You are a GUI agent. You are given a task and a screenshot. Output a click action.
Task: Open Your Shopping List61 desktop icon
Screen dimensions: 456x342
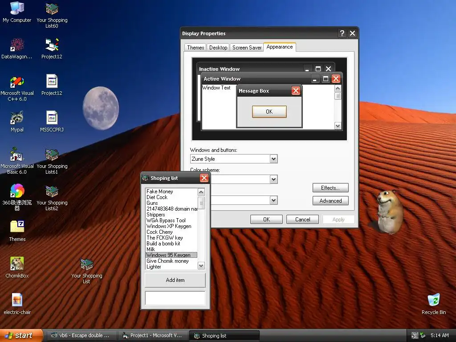(52, 161)
